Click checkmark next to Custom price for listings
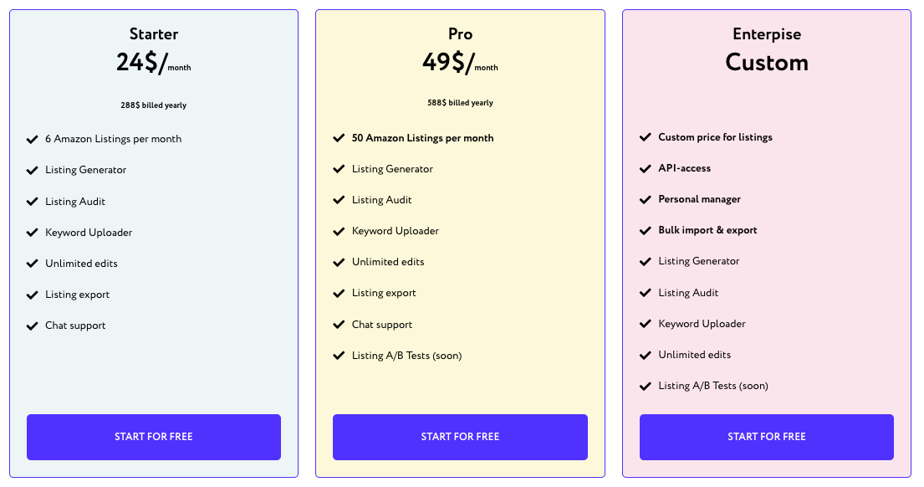Screen dimensions: 924x487 pos(646,137)
